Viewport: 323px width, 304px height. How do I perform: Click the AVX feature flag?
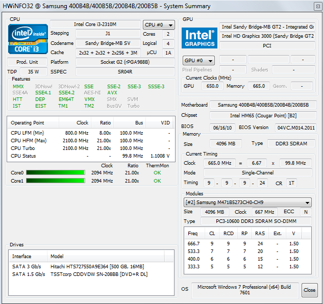point(112,93)
